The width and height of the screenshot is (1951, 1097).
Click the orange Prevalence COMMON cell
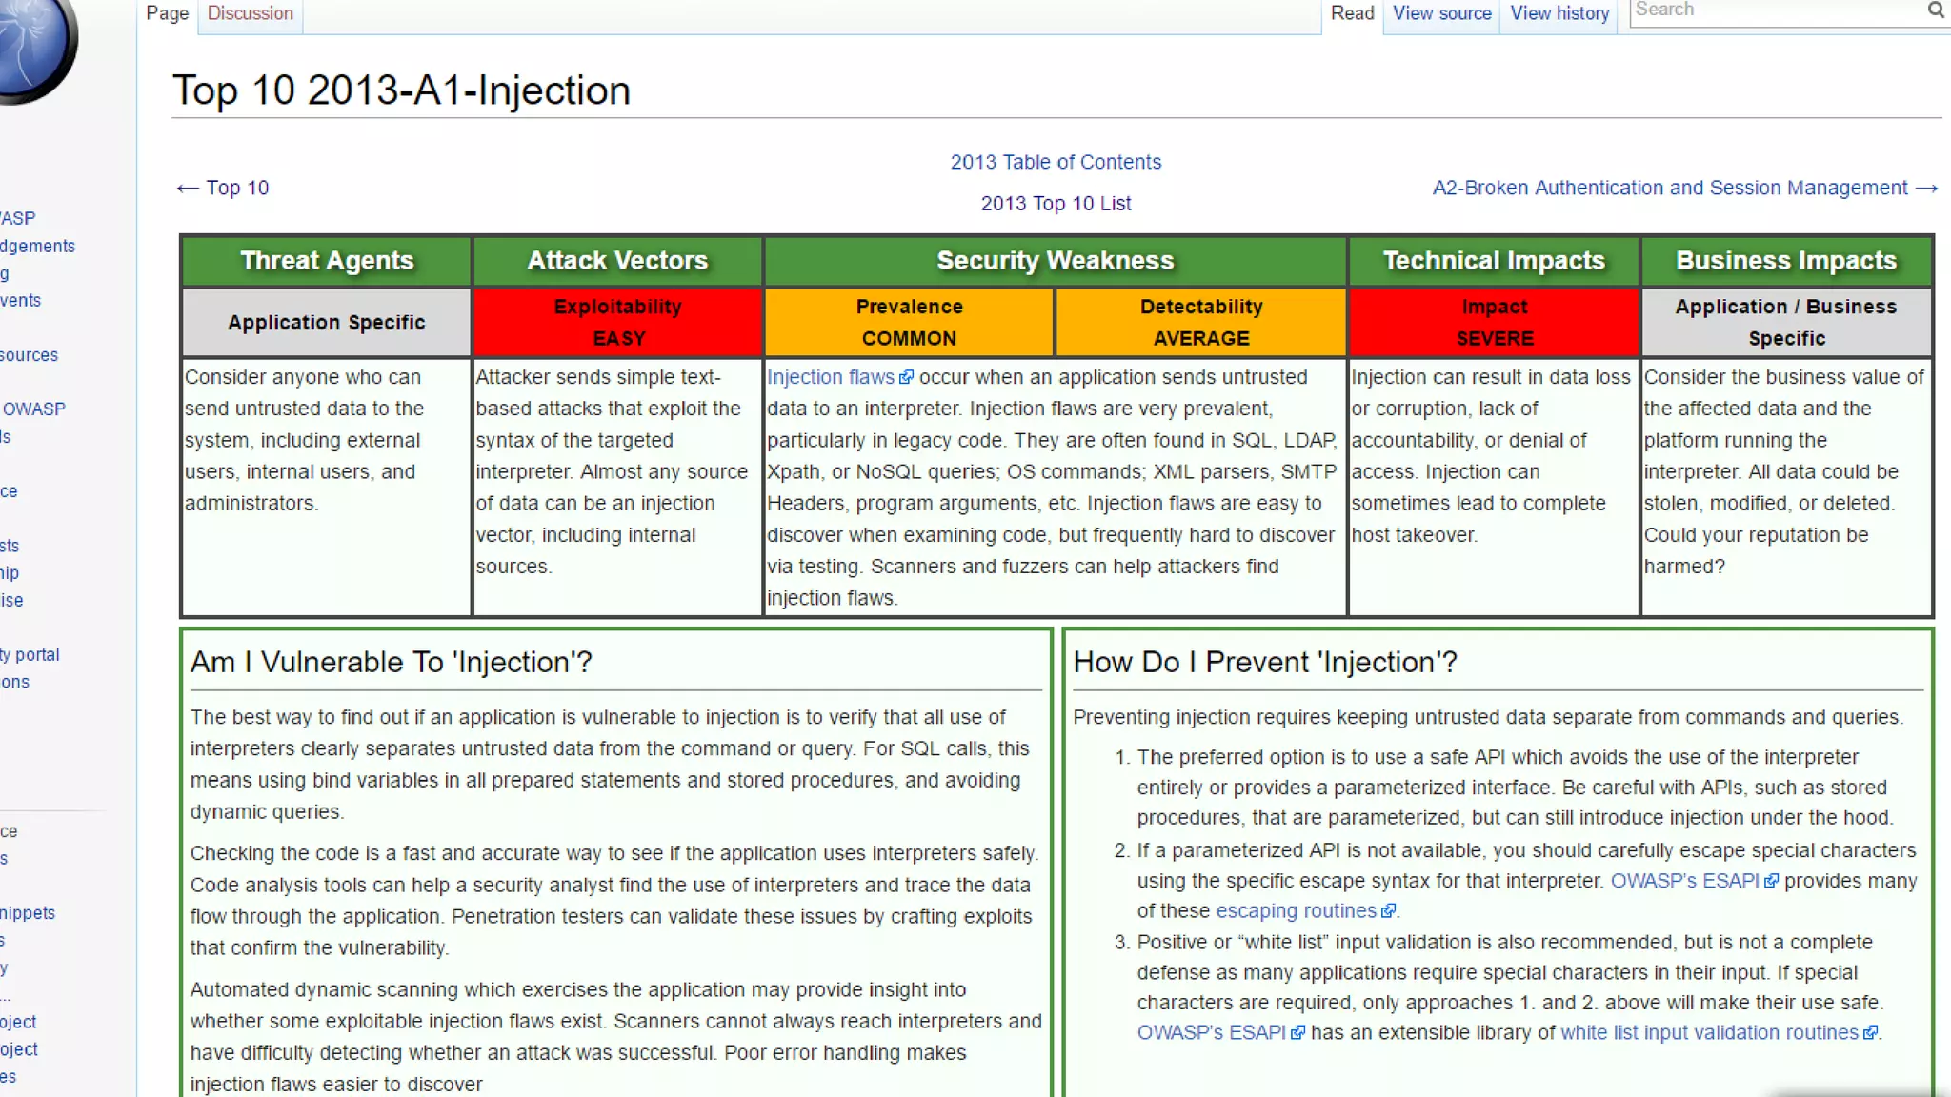pos(909,323)
